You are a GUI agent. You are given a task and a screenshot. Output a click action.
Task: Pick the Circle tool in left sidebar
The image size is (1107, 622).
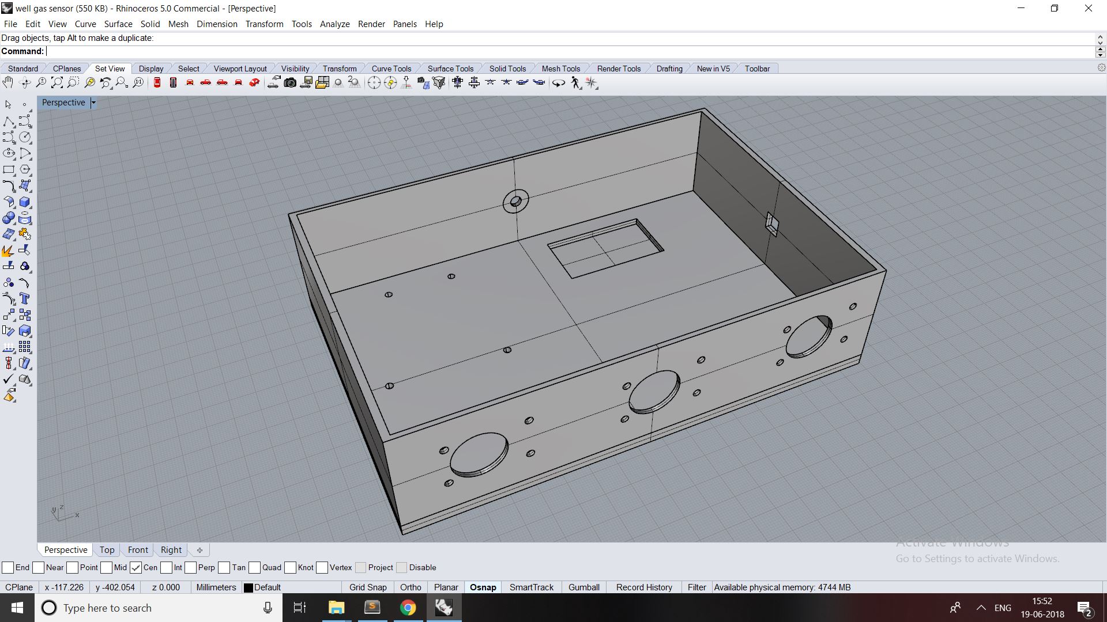coord(25,137)
